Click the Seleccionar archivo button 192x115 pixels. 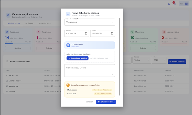coord(77,58)
